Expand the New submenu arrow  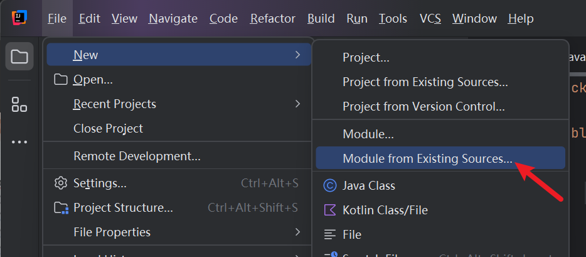pos(297,55)
